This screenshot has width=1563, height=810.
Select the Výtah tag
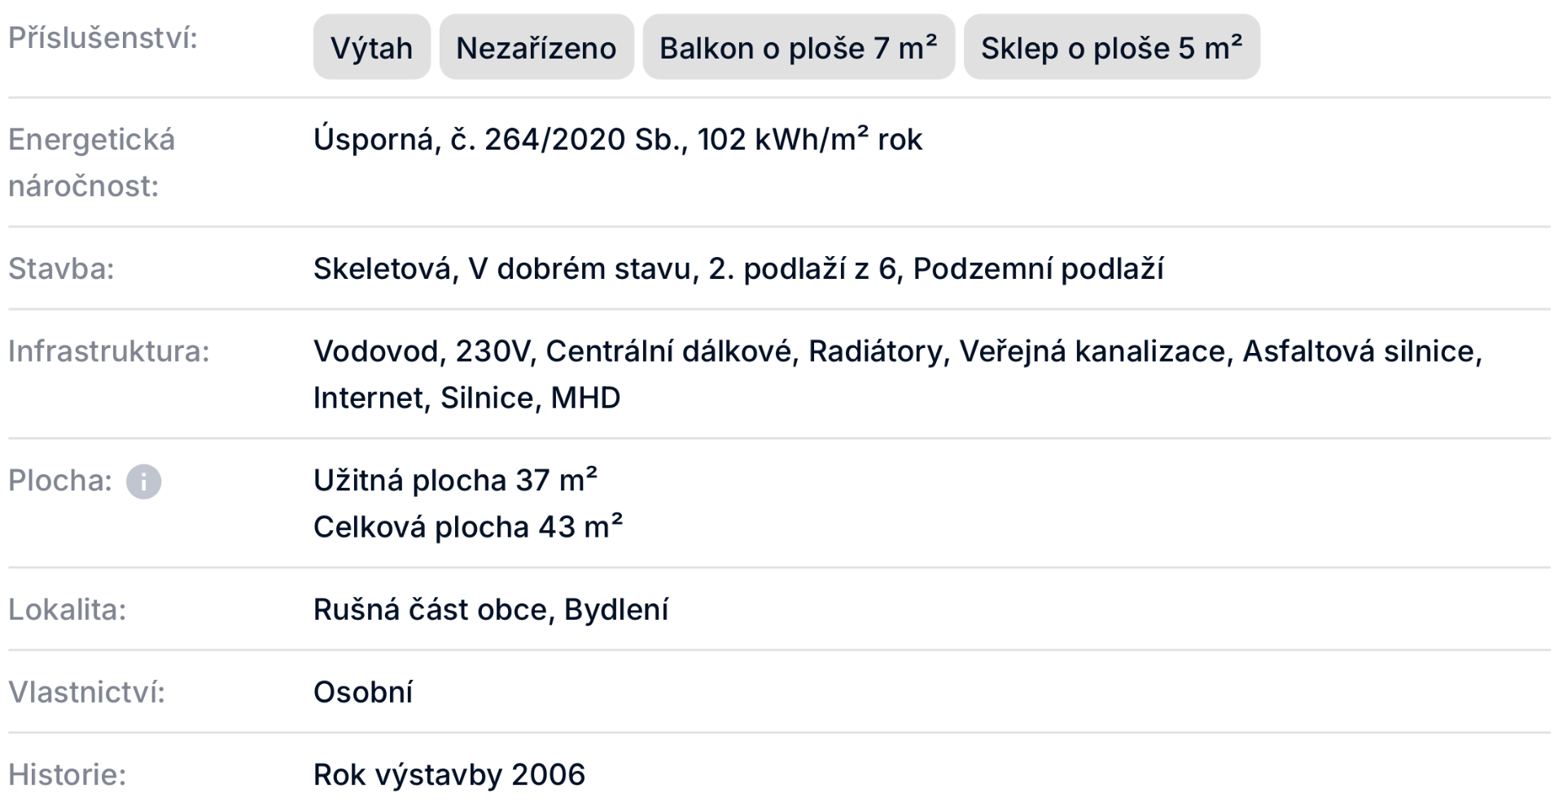(371, 48)
